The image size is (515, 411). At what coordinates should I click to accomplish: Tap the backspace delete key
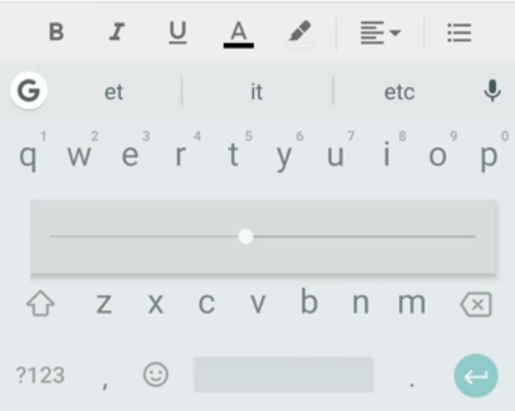(x=476, y=304)
